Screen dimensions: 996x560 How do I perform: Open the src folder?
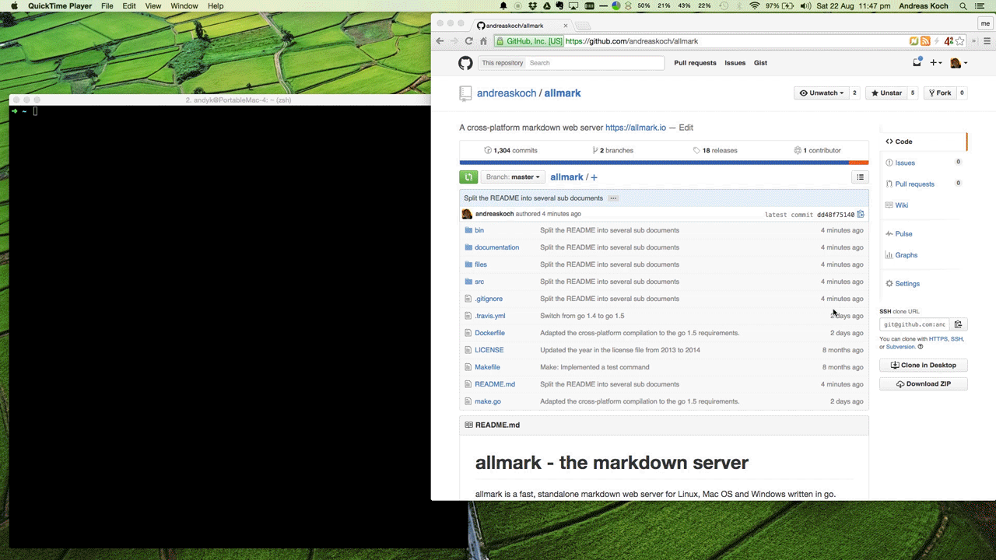pyautogui.click(x=479, y=282)
